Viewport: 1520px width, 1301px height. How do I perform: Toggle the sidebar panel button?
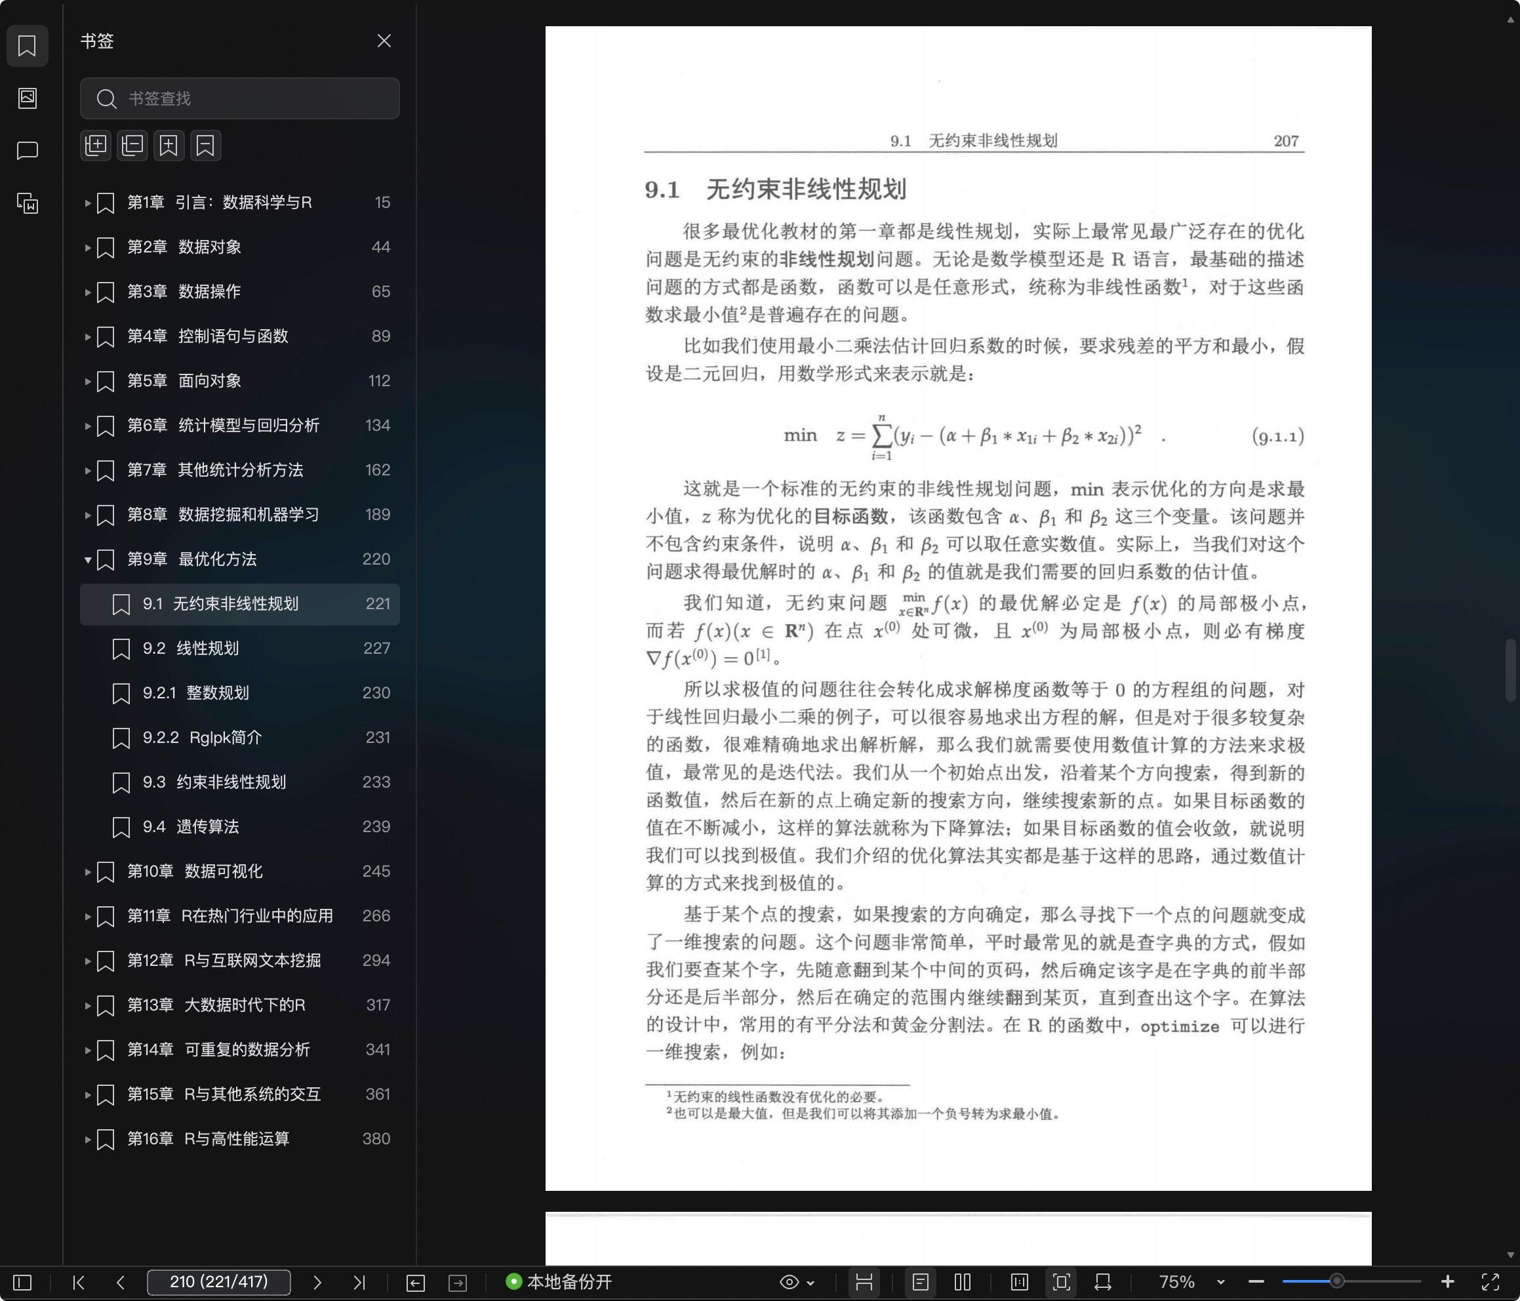click(23, 1283)
